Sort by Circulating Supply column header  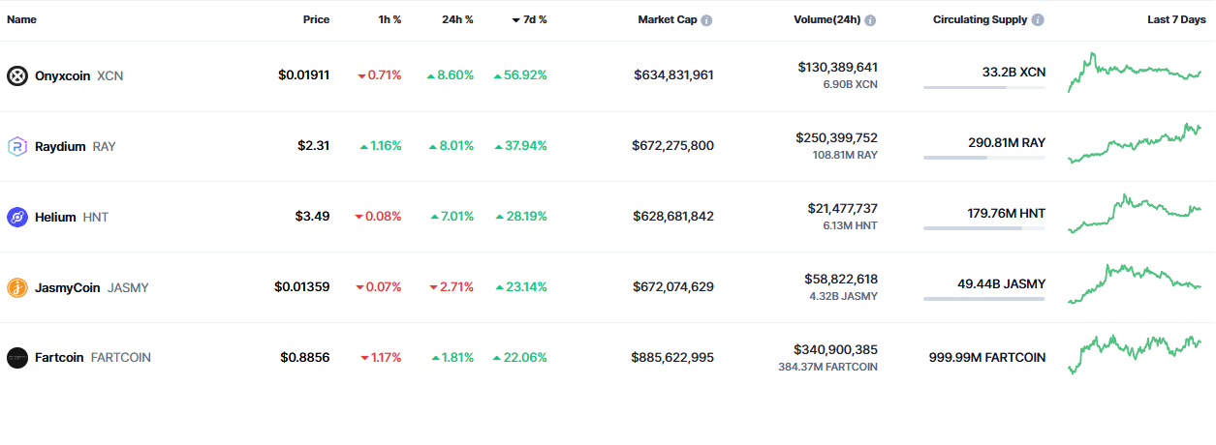point(981,19)
